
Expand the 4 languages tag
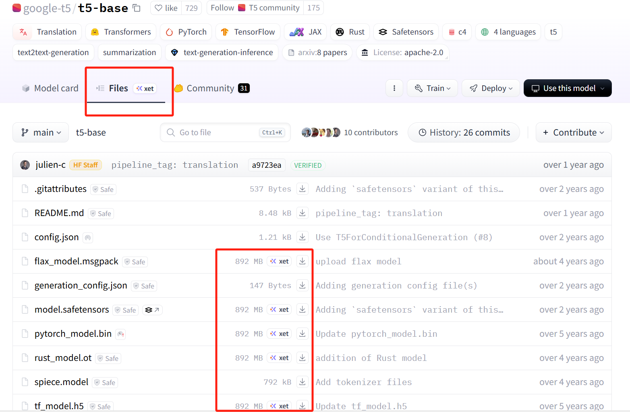coord(508,32)
